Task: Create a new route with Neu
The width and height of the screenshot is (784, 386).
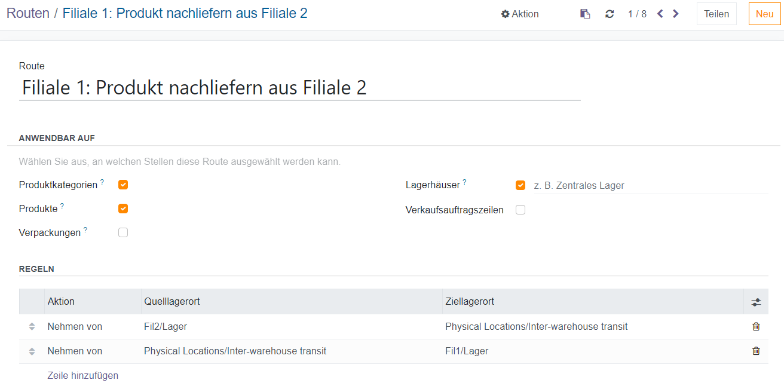Action: click(x=764, y=14)
